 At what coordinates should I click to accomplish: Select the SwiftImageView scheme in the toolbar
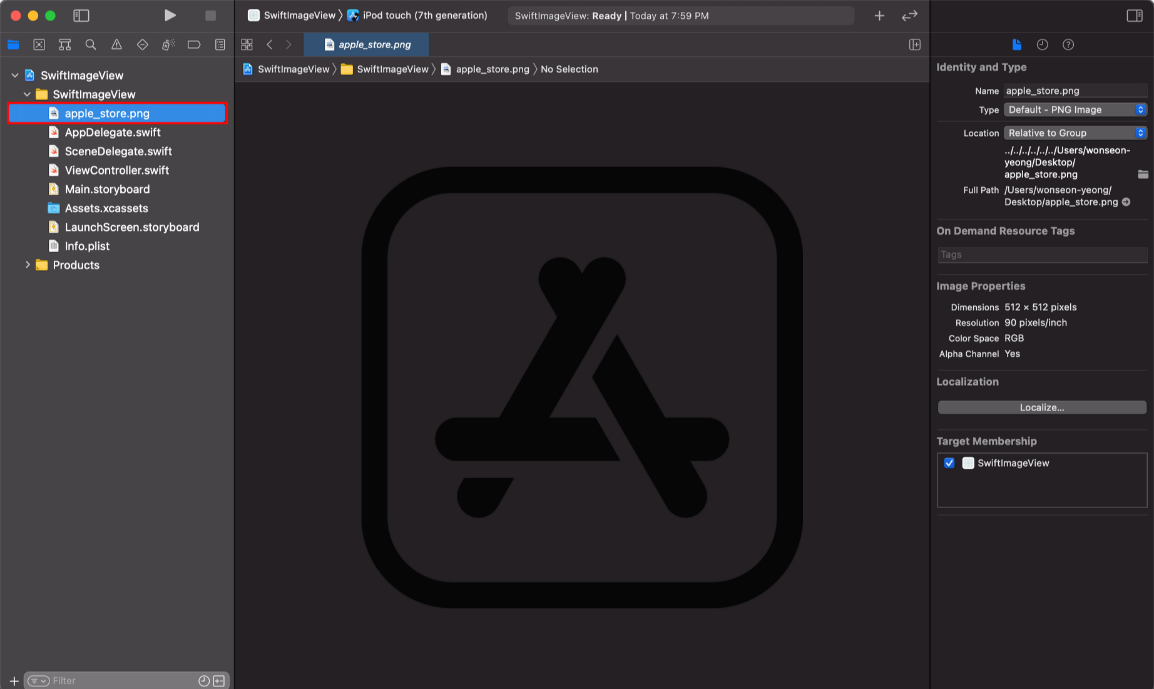coord(292,15)
